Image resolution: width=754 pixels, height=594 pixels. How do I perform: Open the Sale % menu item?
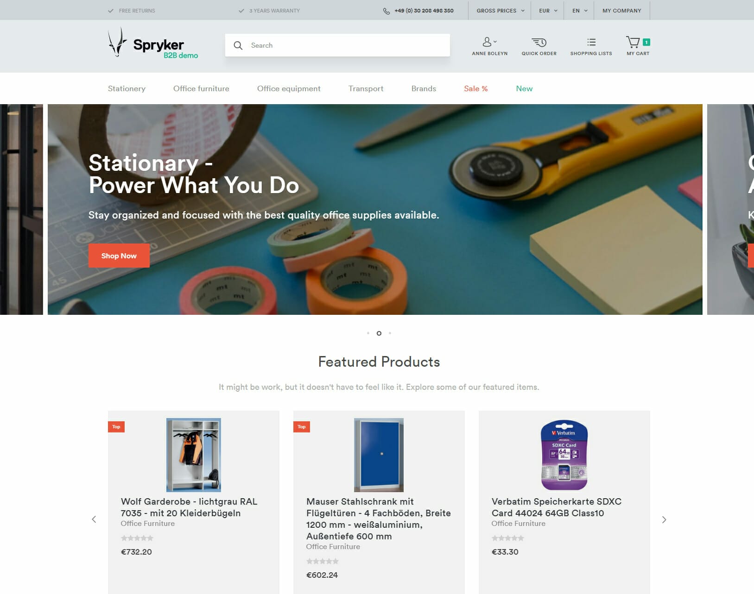tap(476, 88)
